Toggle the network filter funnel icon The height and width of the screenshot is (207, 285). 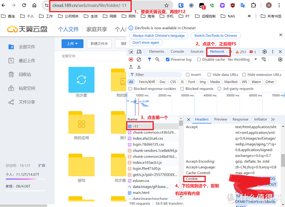150,60
